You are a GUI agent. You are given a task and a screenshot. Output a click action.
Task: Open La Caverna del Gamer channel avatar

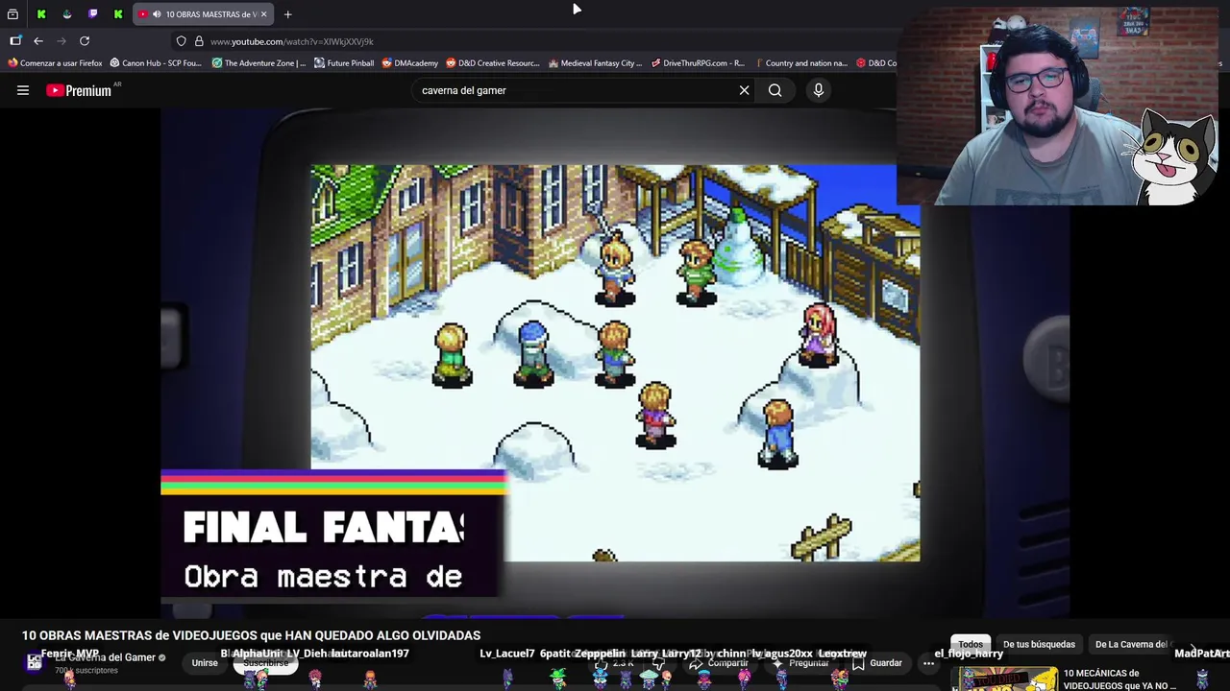(35, 662)
